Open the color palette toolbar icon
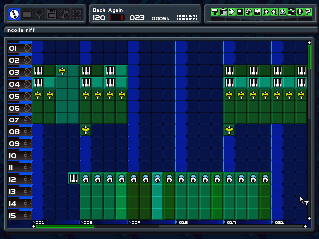The image size is (319, 239). click(x=249, y=12)
